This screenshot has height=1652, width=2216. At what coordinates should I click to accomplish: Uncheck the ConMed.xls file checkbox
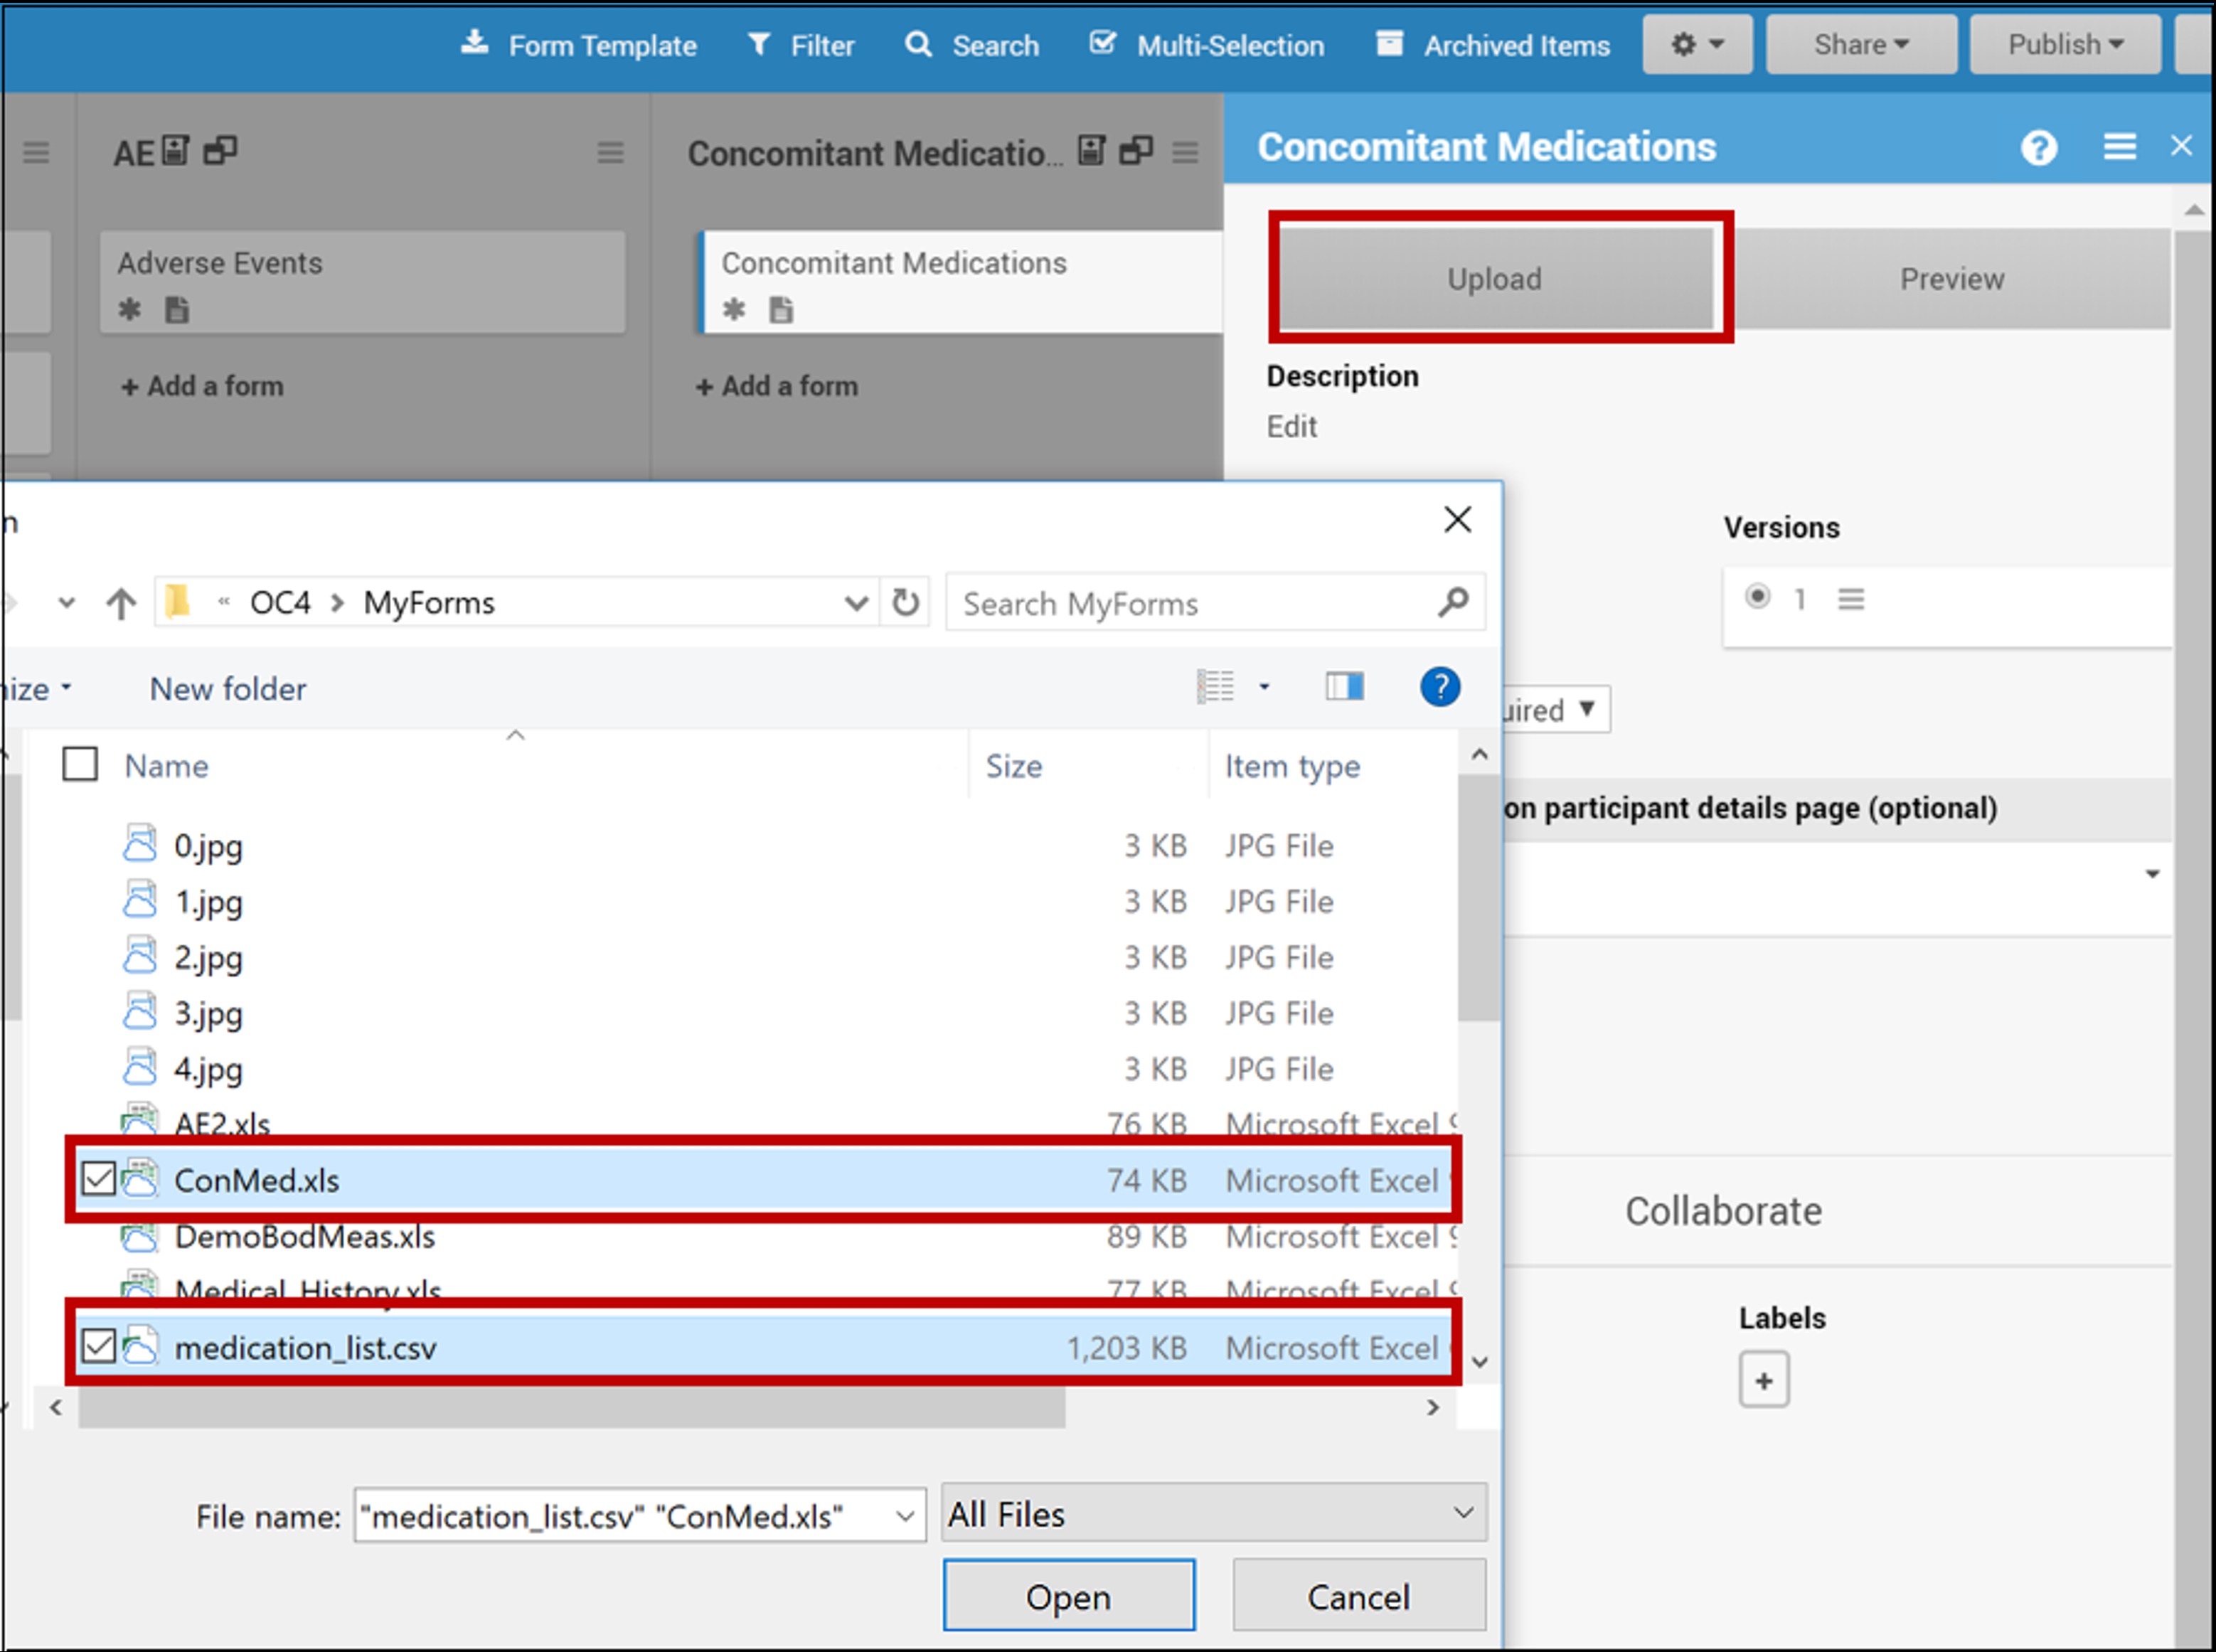(x=98, y=1179)
